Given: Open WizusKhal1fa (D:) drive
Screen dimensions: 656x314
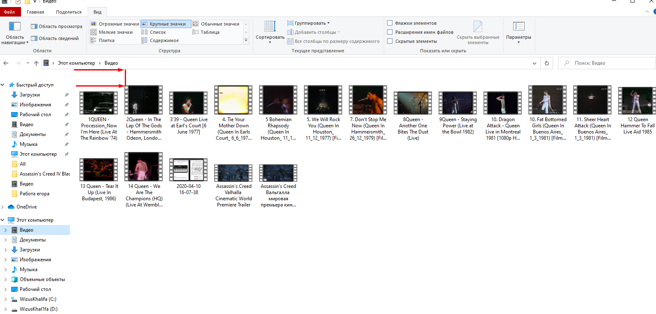Looking at the screenshot, I should 39,309.
